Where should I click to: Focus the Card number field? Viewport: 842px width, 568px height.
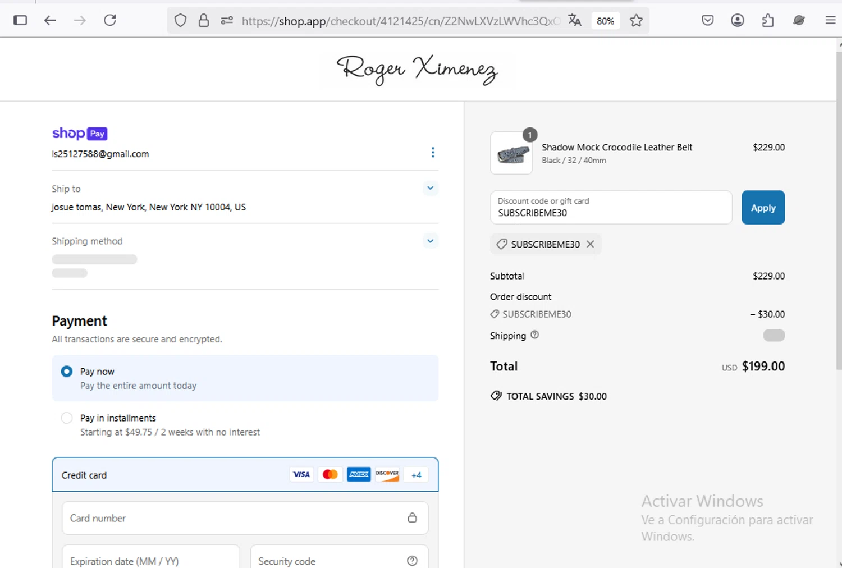245,518
